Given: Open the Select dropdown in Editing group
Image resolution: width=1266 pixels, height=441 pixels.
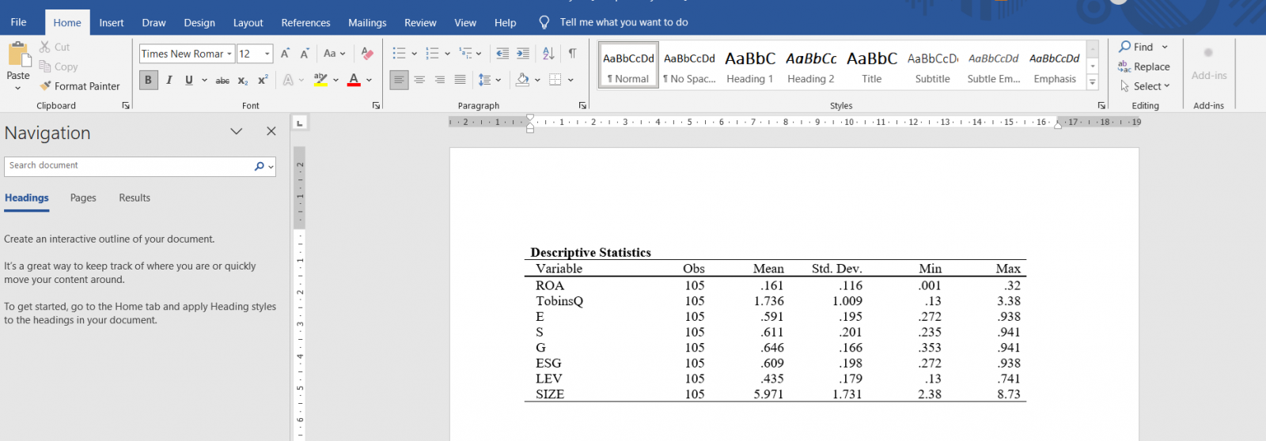Looking at the screenshot, I should pos(1145,86).
